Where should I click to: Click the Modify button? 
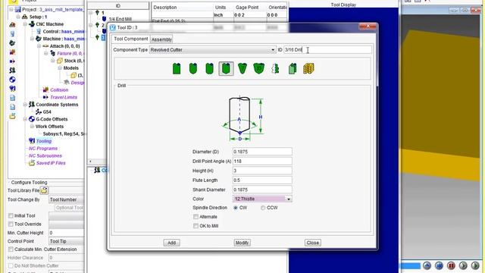242,243
